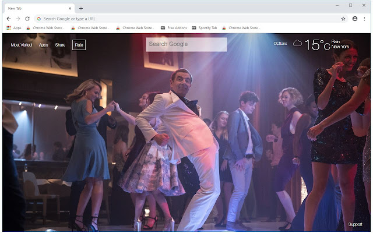
Task: Open the Free Addons bookmark
Action: (174, 28)
